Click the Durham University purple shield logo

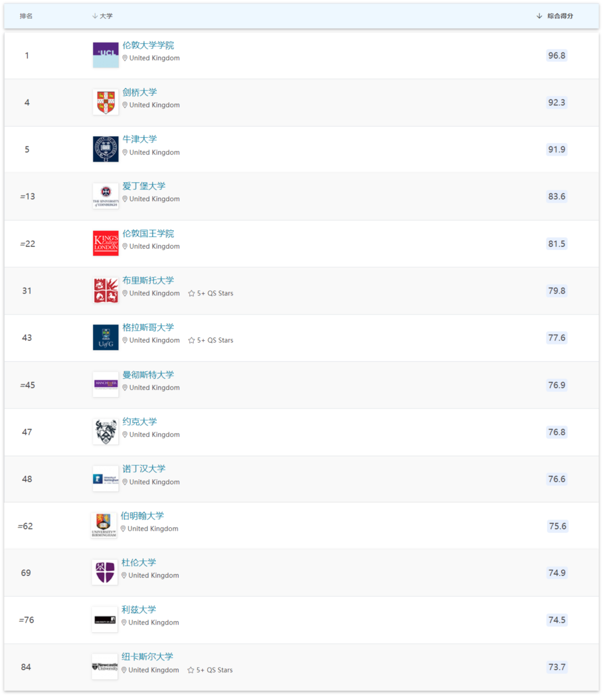click(x=104, y=573)
